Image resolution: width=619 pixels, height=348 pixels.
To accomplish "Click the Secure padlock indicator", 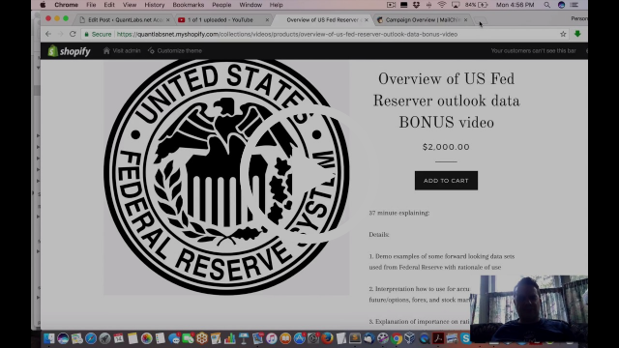I will (x=98, y=35).
